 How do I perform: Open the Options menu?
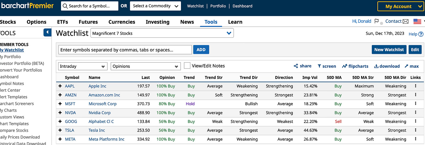[x=36, y=22]
